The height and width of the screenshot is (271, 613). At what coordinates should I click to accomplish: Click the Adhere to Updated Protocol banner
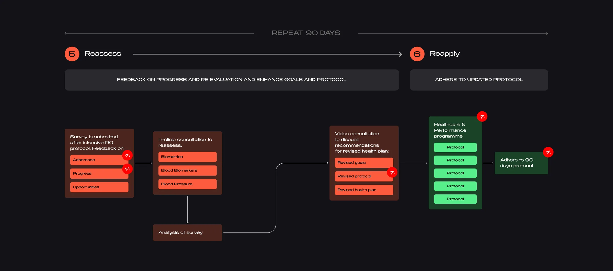479,80
